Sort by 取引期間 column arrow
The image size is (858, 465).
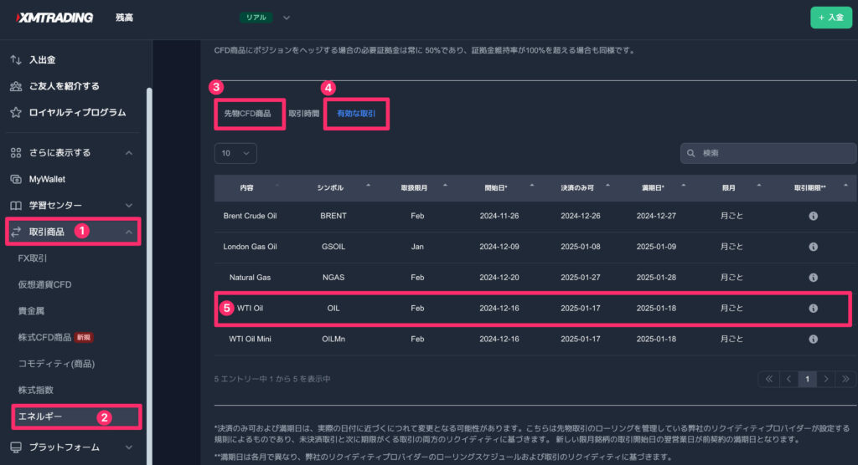click(x=845, y=186)
